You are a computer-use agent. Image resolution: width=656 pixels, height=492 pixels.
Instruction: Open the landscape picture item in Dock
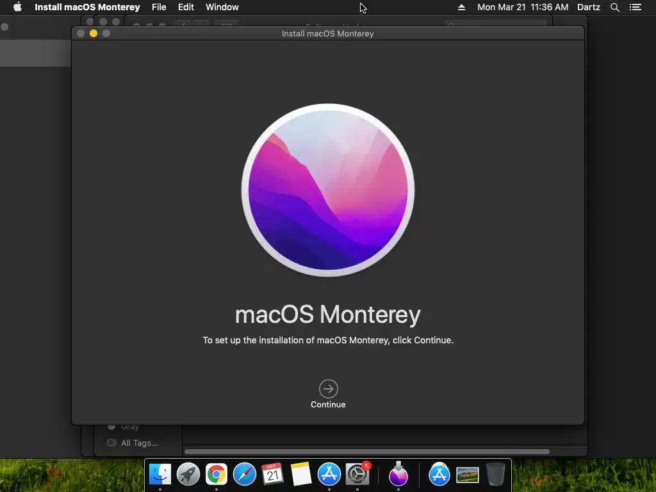467,475
